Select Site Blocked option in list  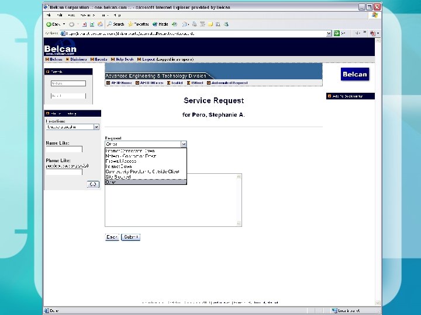point(146,177)
